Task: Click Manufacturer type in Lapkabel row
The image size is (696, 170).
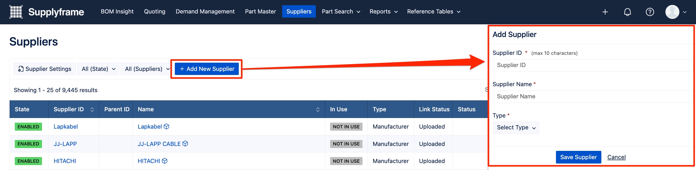Action: point(391,127)
